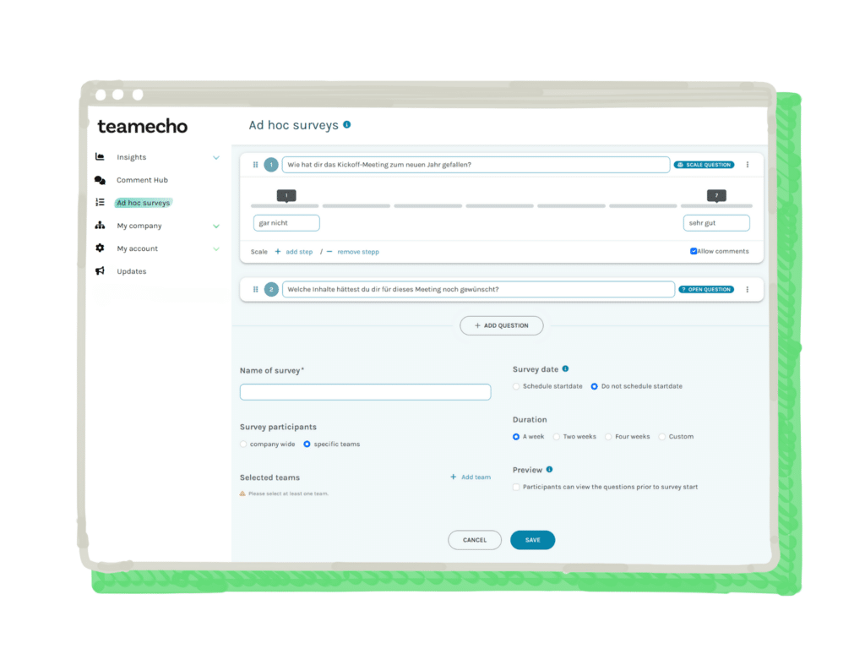This screenshot has height=649, width=865.
Task: Open the three-dot menu for question 1
Action: [x=748, y=165]
